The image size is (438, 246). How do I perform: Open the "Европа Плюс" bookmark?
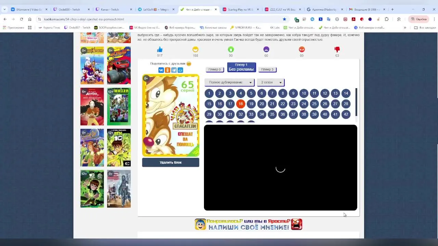pos(49,28)
